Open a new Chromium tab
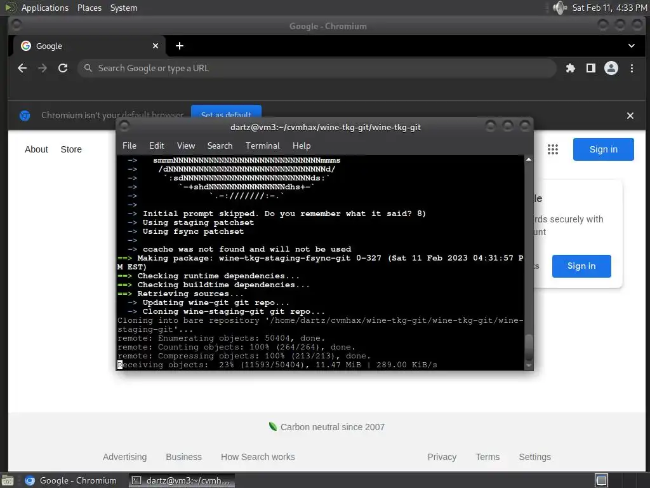 (x=180, y=46)
